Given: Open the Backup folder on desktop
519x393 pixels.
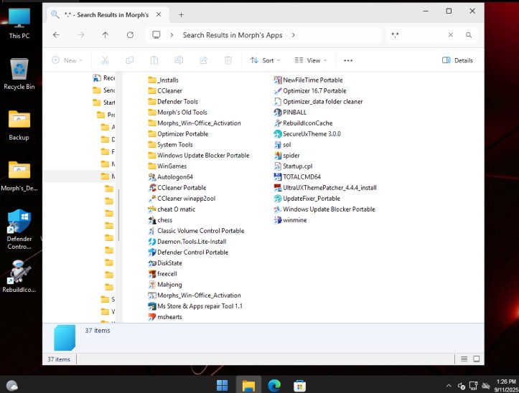Looking at the screenshot, I should click(x=19, y=126).
